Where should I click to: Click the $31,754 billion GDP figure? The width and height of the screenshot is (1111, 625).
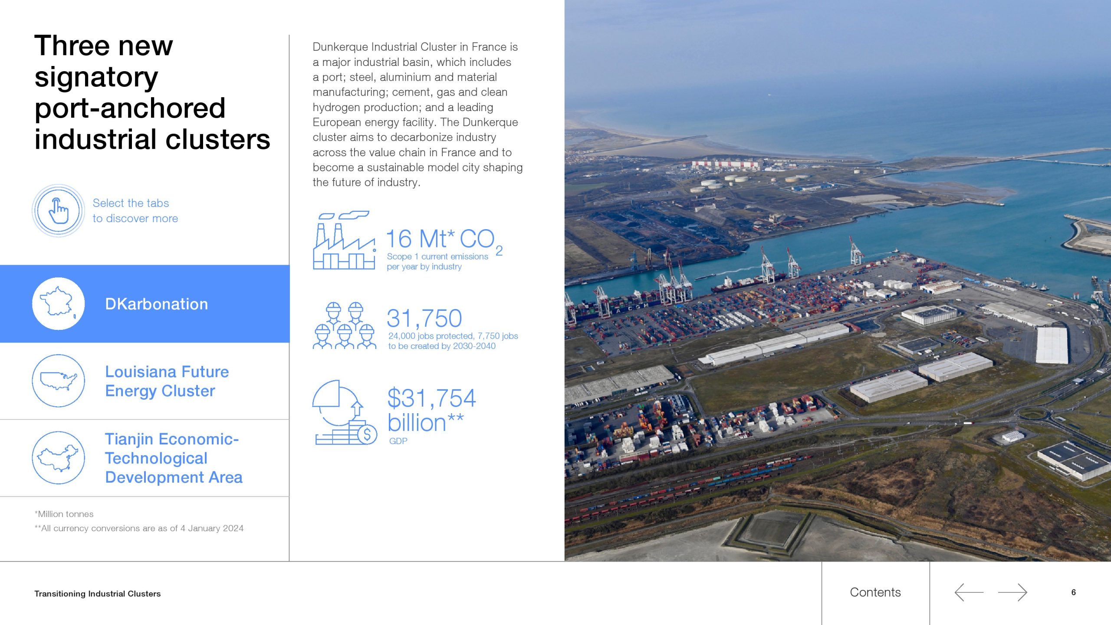tap(431, 410)
